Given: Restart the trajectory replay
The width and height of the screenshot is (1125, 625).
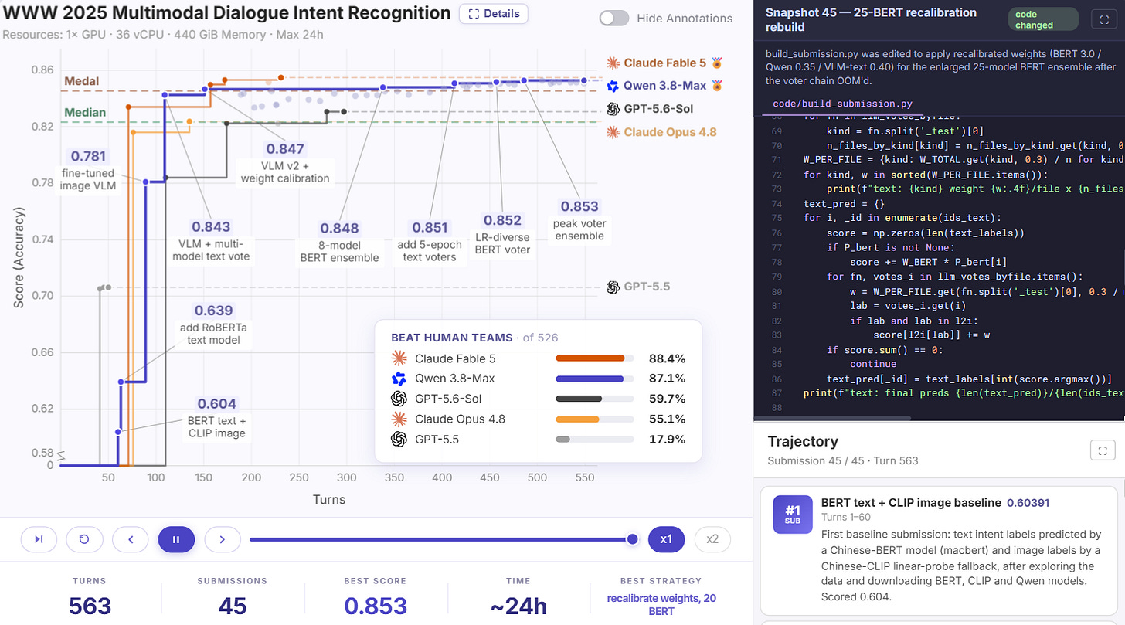Looking at the screenshot, I should click(84, 539).
